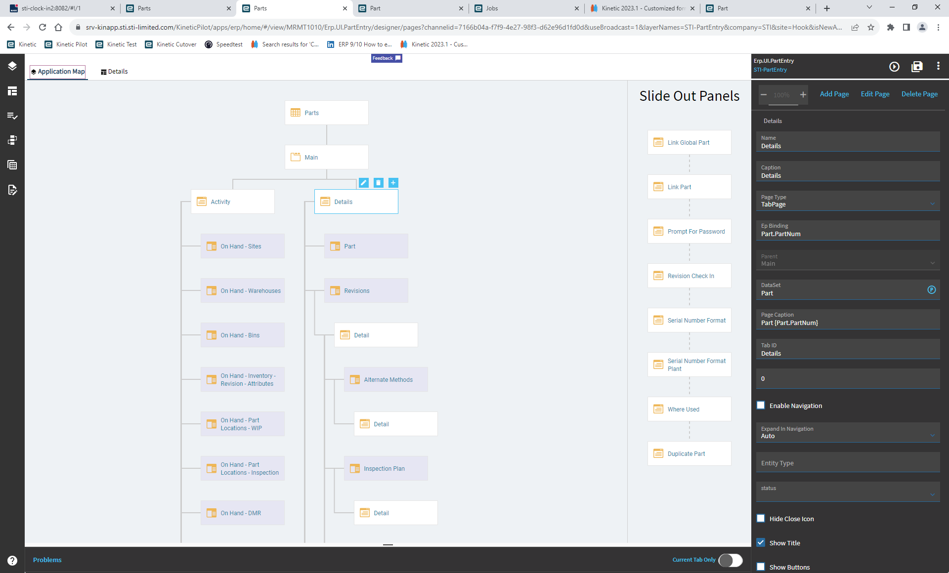
Task: Click the Feedback button
Action: tap(387, 58)
